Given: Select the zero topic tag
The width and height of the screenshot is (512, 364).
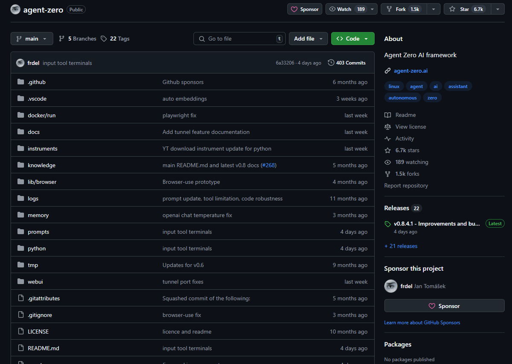Looking at the screenshot, I should [432, 98].
